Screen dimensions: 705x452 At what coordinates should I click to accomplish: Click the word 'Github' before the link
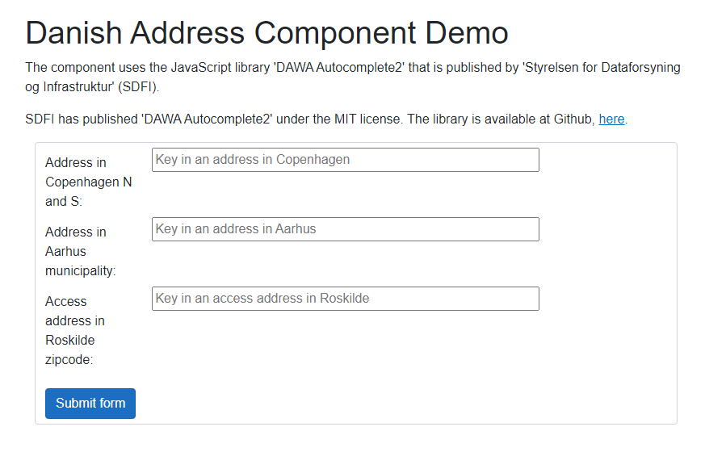(x=574, y=119)
